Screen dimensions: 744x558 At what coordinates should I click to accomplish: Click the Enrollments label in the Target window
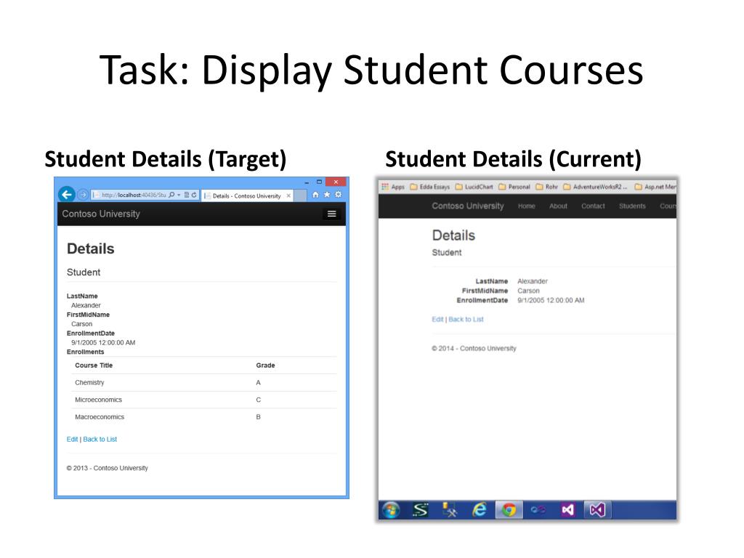pyautogui.click(x=86, y=352)
